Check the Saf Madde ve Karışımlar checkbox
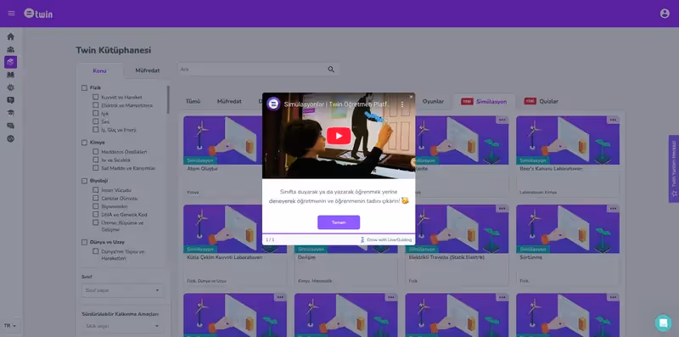Viewport: 679px width, 337px height. [x=95, y=167]
